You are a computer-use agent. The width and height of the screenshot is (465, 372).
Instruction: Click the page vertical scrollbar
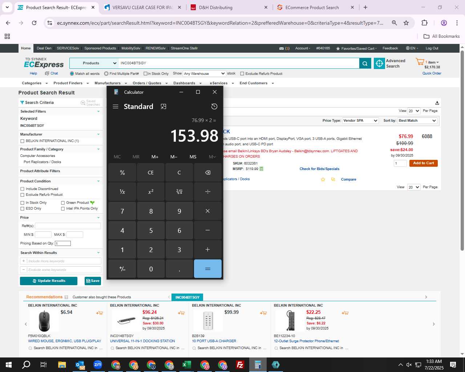pos(462,151)
